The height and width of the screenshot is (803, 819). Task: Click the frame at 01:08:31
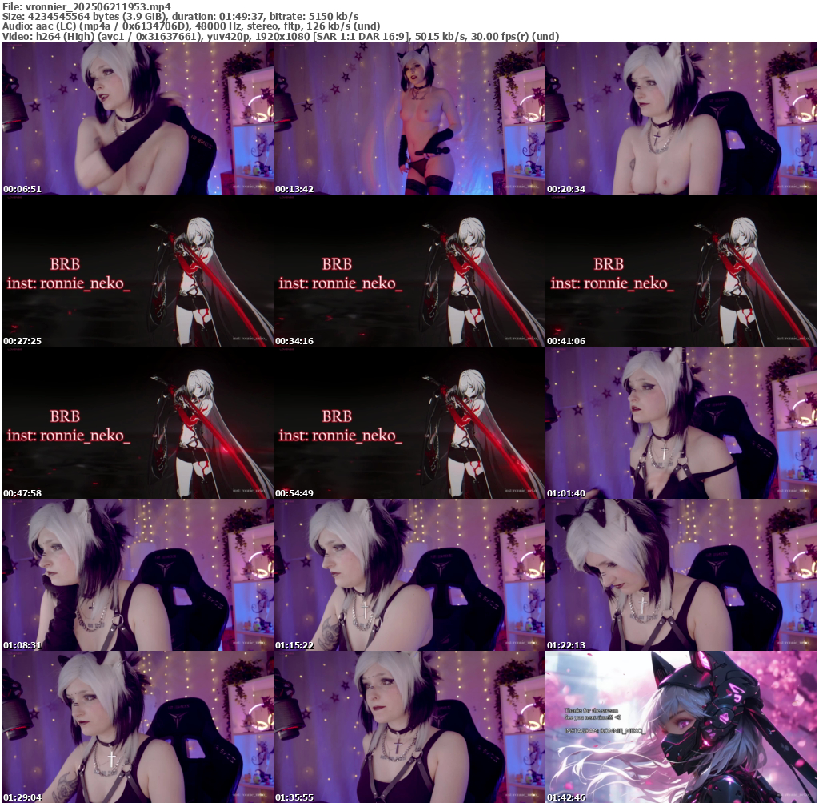tap(138, 575)
